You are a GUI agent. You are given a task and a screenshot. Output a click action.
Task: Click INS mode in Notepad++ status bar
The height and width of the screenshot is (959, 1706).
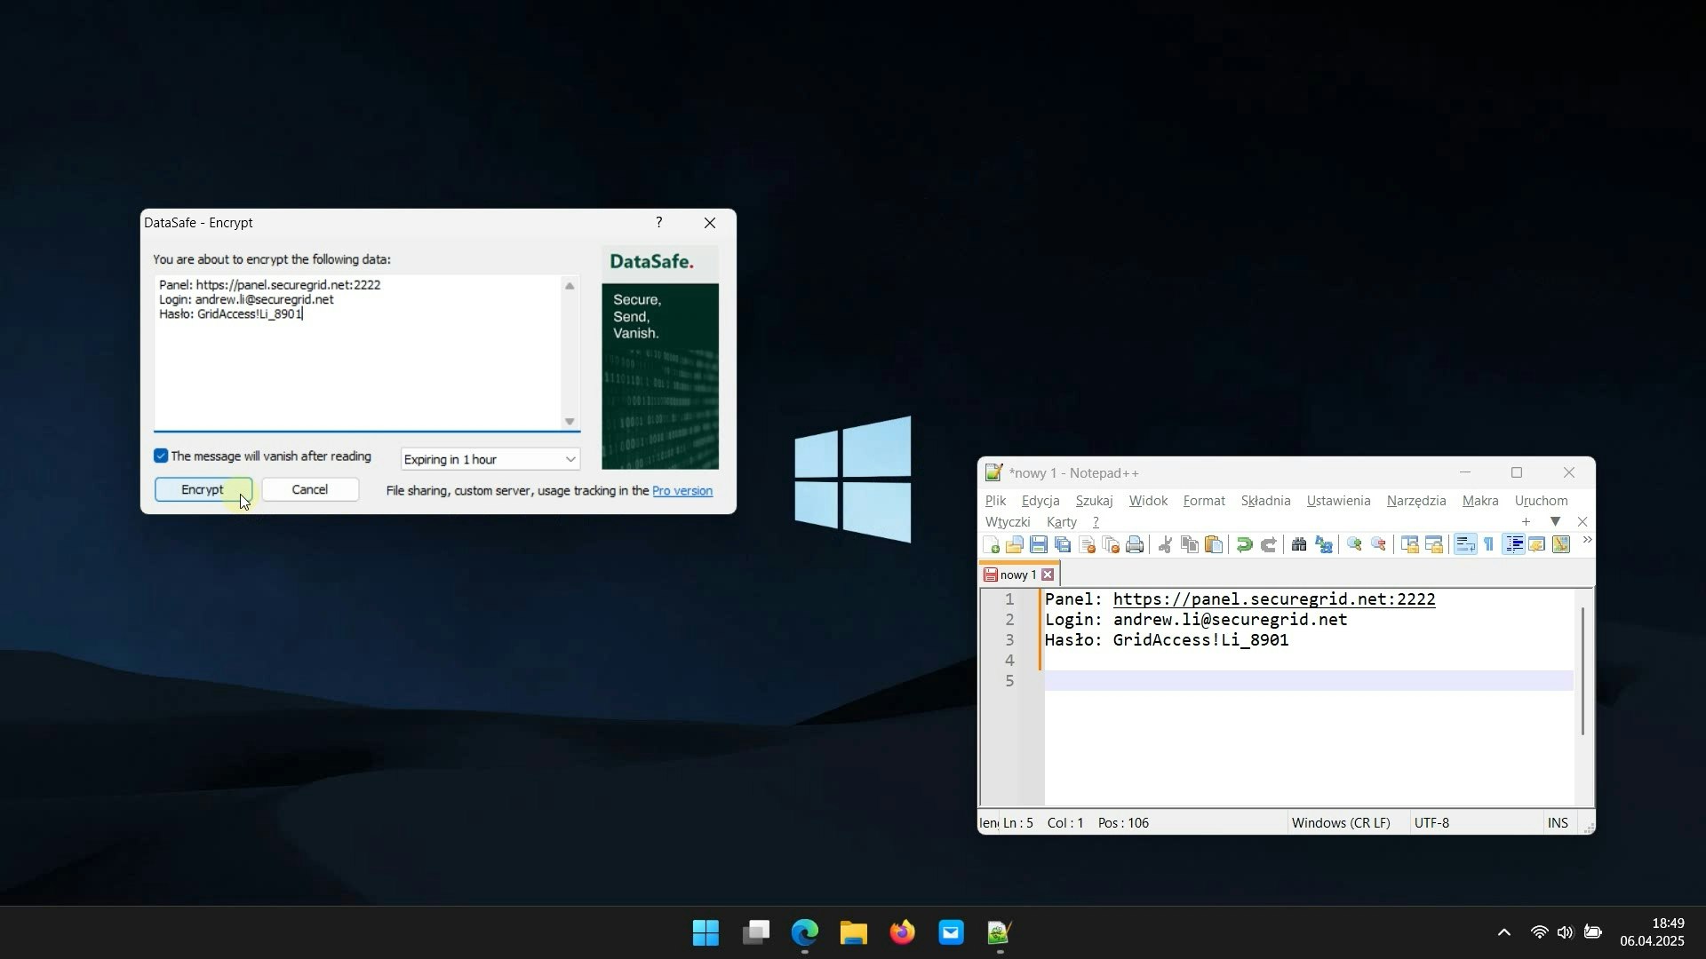(x=1558, y=823)
